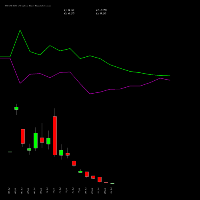200x200 pixels.
Task: Select the close value C: 0.20
Action: [69, 10]
